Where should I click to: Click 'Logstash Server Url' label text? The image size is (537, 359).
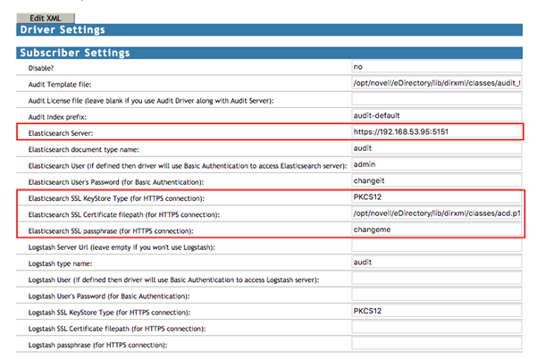pos(122,247)
